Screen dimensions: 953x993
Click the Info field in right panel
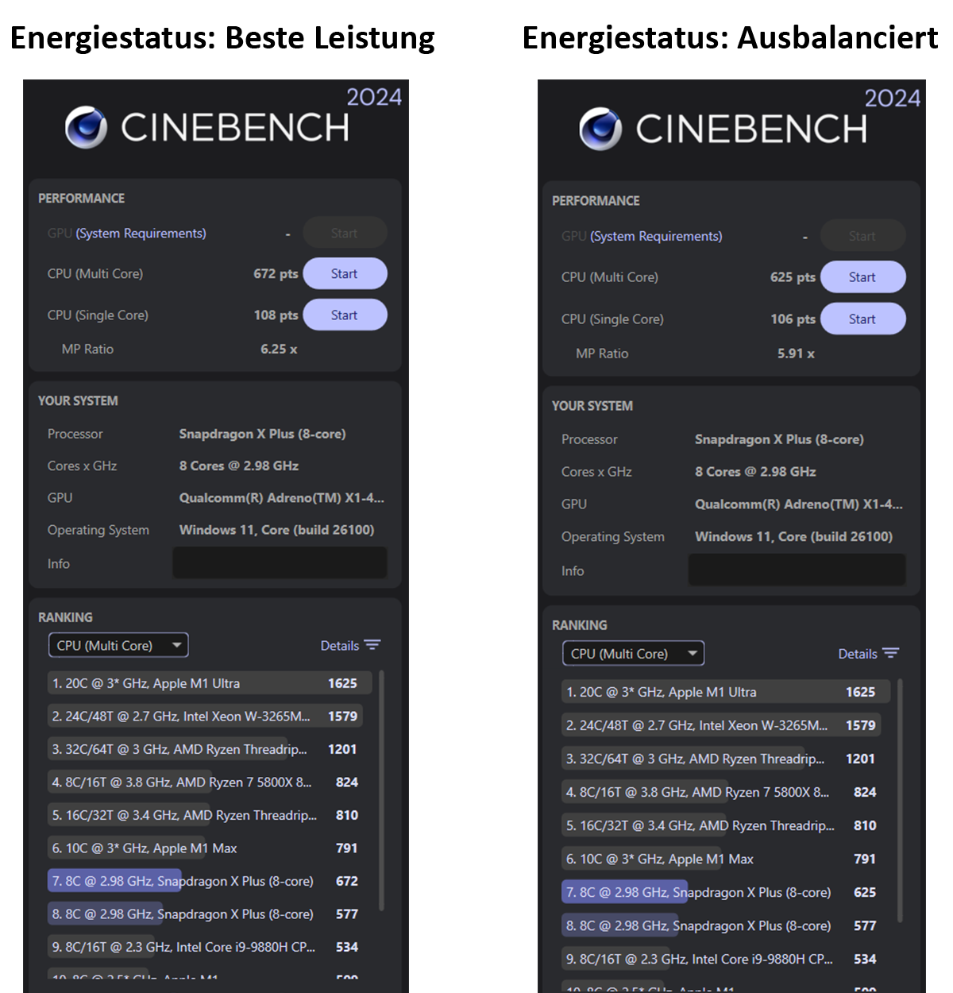click(x=797, y=570)
